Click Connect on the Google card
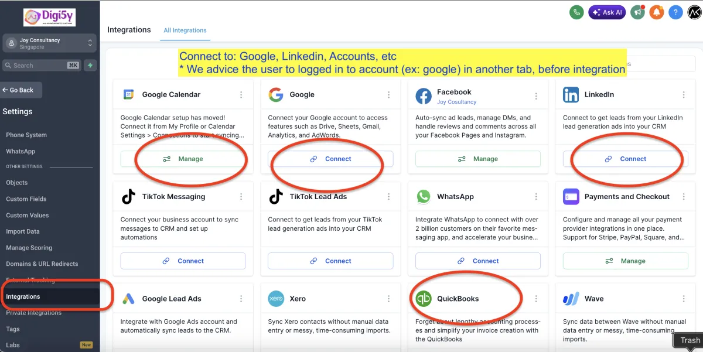703x352 pixels. pos(330,159)
